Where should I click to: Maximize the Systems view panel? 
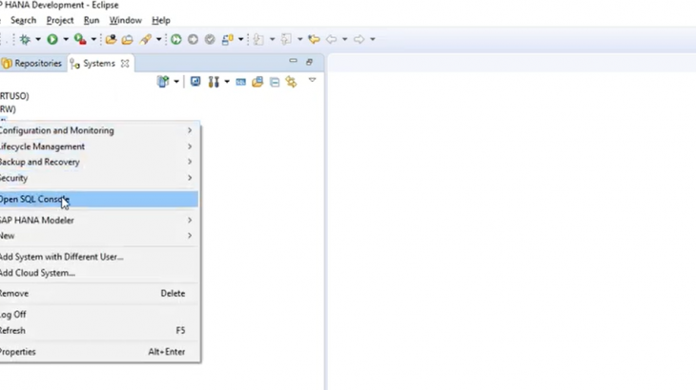[309, 62]
